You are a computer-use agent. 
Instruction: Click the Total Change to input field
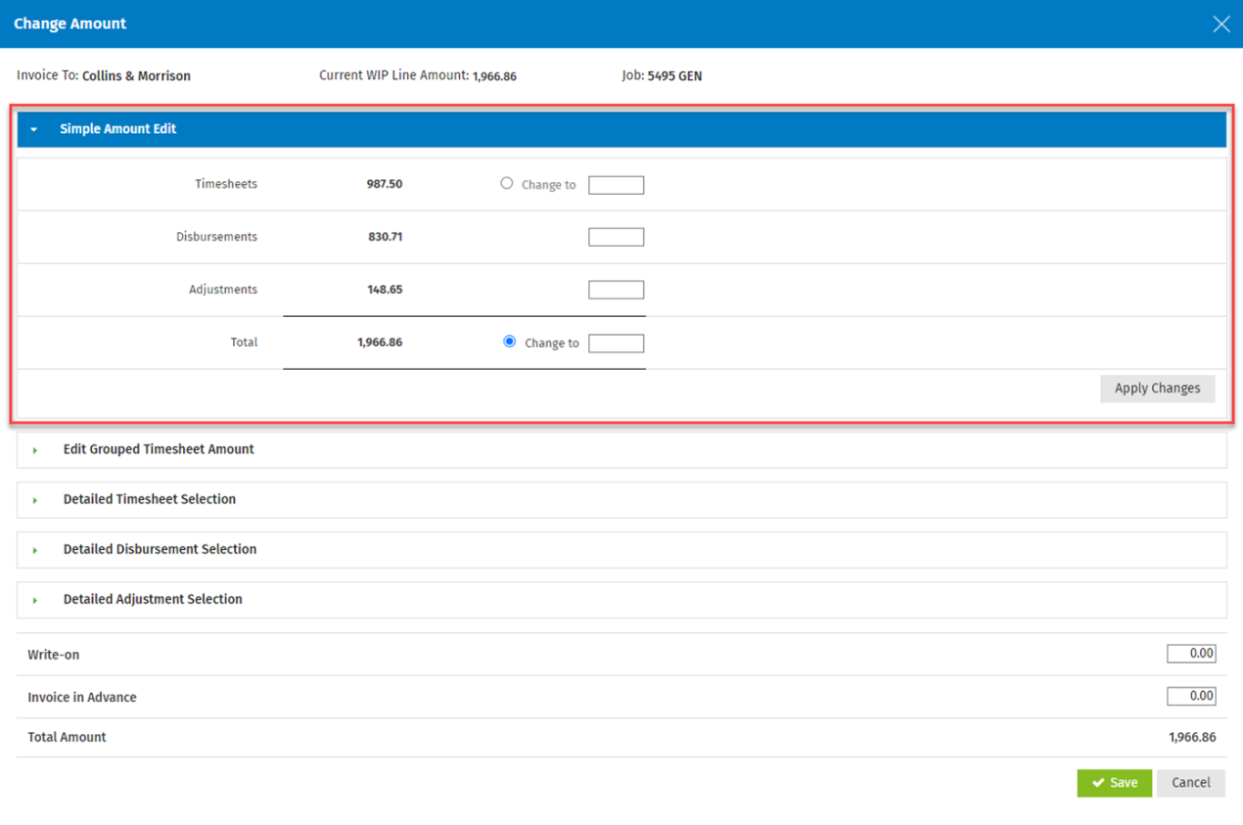pyautogui.click(x=616, y=344)
